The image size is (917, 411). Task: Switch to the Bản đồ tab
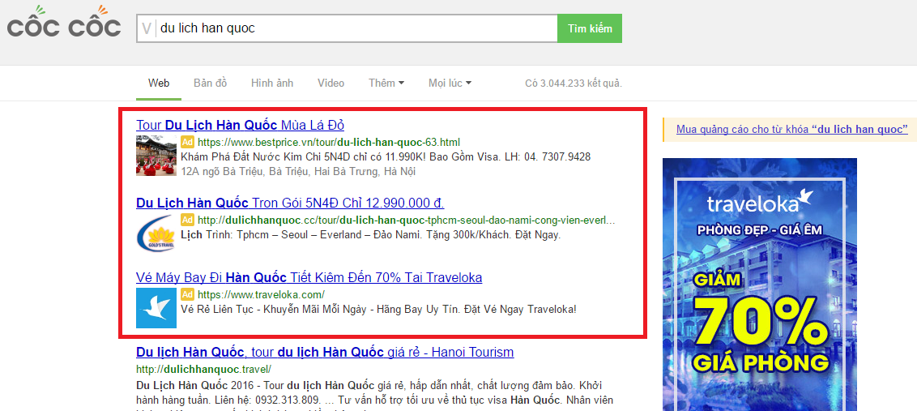point(211,83)
